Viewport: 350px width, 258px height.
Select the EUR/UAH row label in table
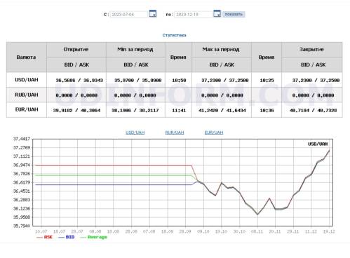(27, 109)
